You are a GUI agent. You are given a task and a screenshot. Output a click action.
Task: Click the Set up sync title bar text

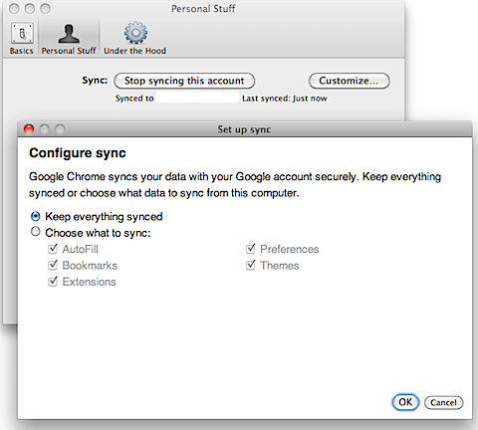tap(244, 129)
